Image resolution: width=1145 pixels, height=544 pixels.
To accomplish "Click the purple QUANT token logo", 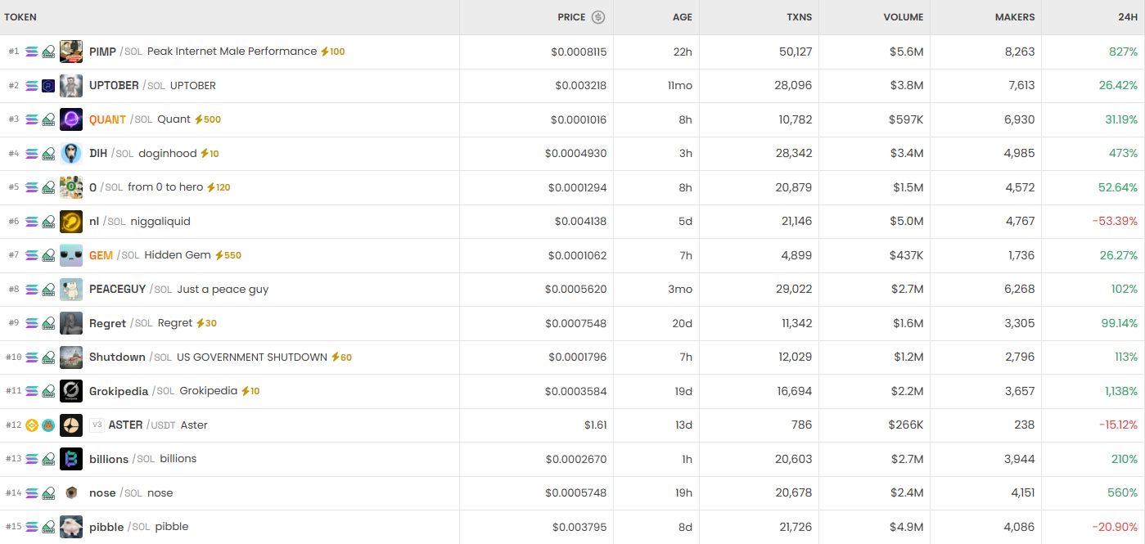I will point(71,119).
